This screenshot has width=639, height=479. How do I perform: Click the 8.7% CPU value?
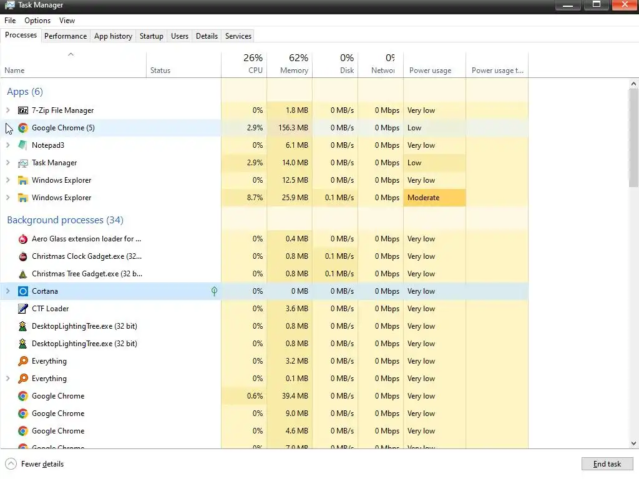point(255,198)
